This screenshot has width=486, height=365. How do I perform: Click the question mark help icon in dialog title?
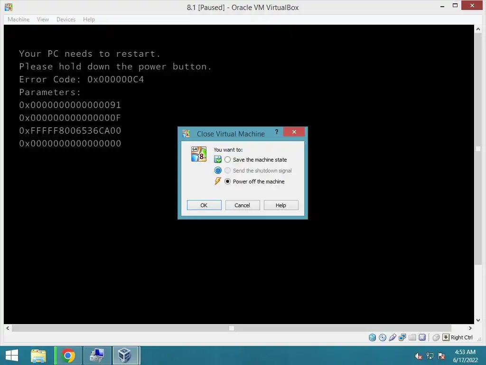277,132
